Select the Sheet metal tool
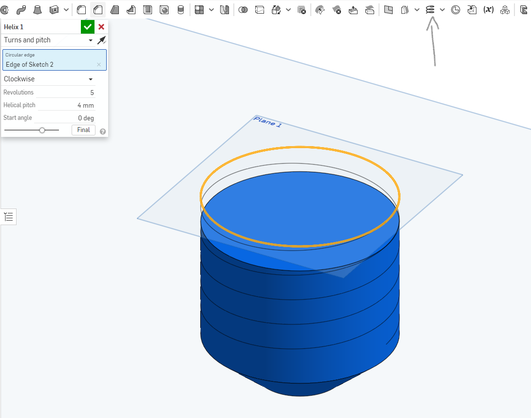This screenshot has width=531, height=418. tap(524, 10)
